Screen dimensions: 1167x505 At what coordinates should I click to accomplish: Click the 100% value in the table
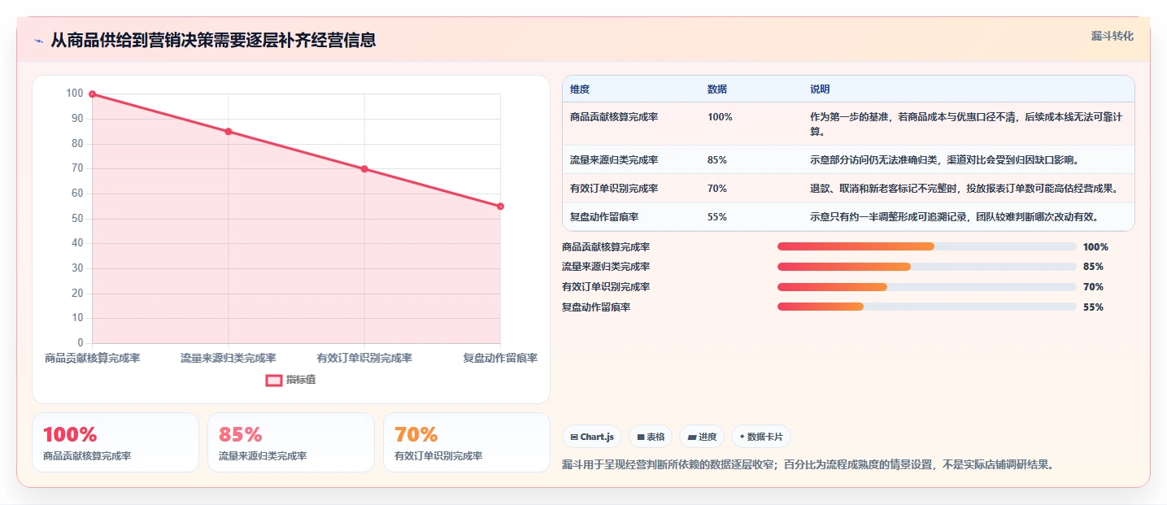(720, 117)
